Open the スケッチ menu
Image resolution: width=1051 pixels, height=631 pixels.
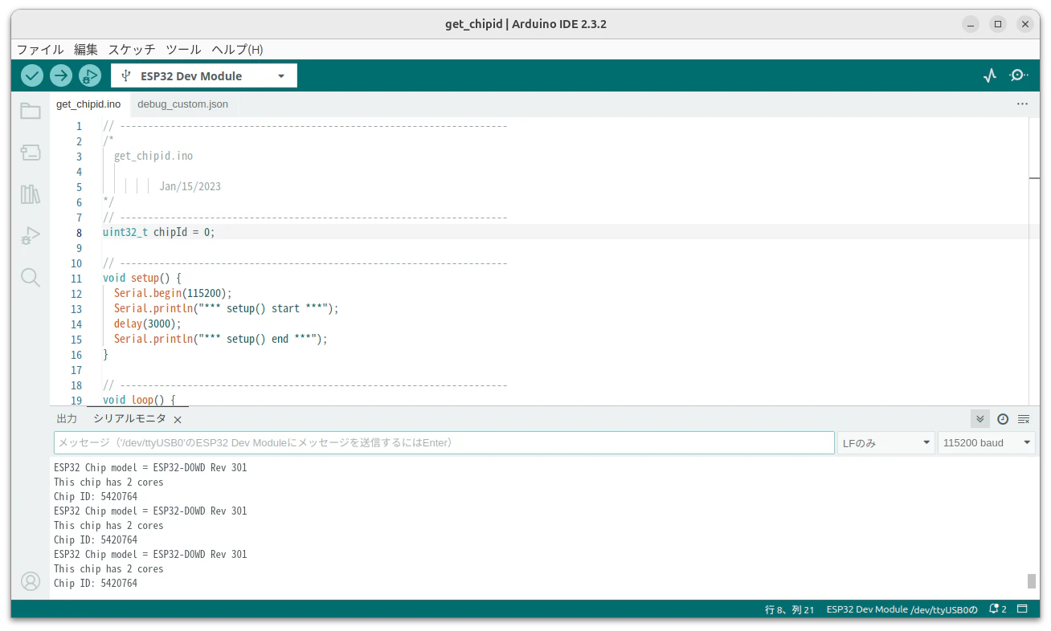click(x=132, y=49)
